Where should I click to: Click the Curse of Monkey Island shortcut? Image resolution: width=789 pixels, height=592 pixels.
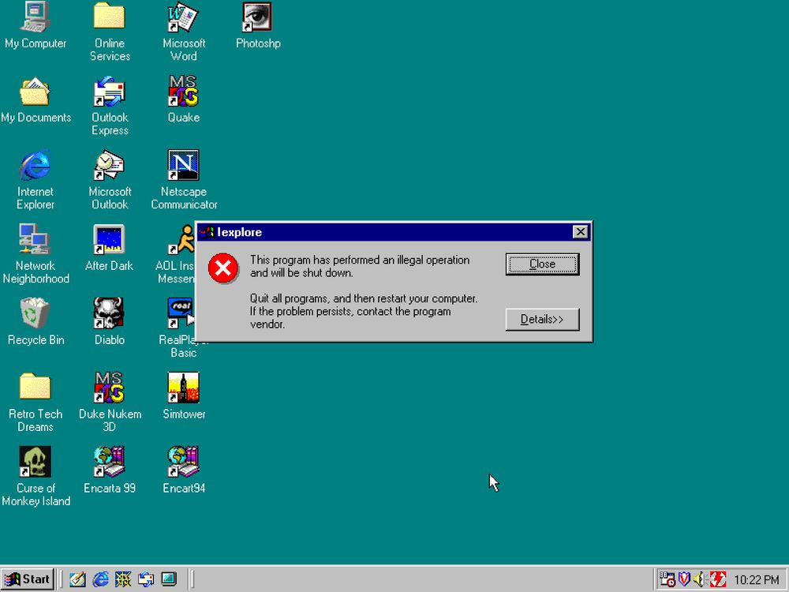click(36, 476)
